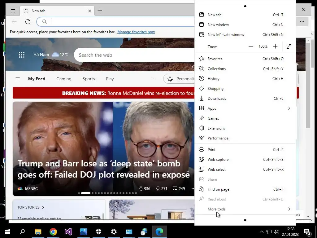Decrease zoom with minus button
Viewport: 317px width, 238px height.
click(x=251, y=46)
